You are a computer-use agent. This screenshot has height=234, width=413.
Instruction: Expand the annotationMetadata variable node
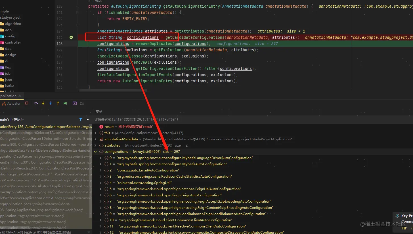[x=95, y=139]
